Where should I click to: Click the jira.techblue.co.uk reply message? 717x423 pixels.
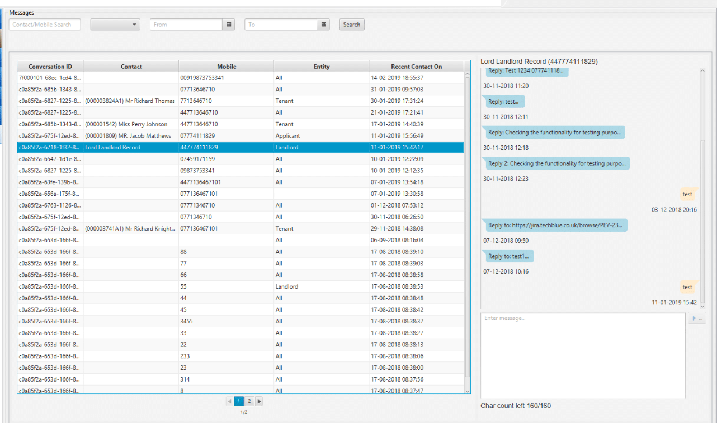(555, 225)
